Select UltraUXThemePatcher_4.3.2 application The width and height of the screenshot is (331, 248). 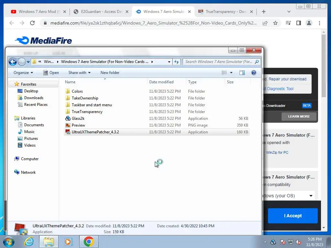click(x=157, y=132)
